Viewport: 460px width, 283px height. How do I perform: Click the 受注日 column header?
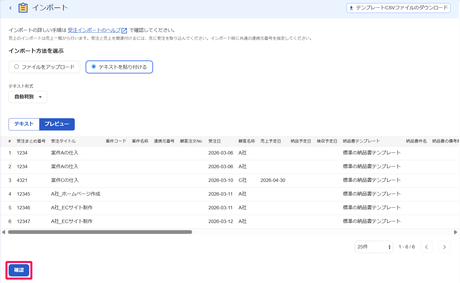(215, 141)
